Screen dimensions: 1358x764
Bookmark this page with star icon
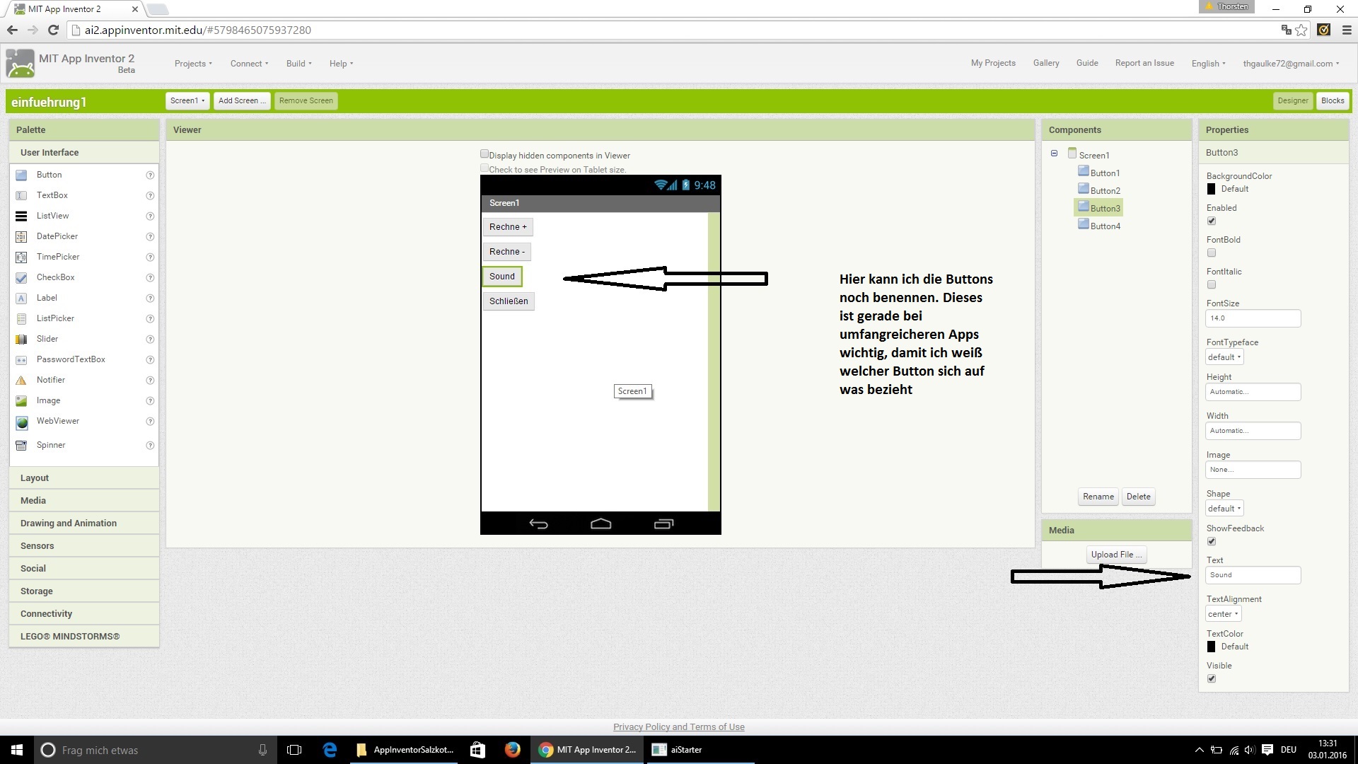[x=1301, y=30]
